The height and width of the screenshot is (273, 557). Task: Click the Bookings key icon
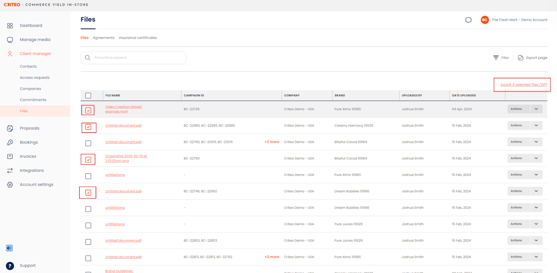10,142
